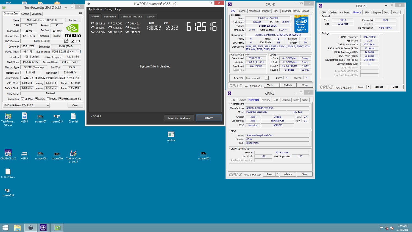Open the Processor #1 selection dropdown
This screenshot has height=232, width=412.
click(x=257, y=78)
